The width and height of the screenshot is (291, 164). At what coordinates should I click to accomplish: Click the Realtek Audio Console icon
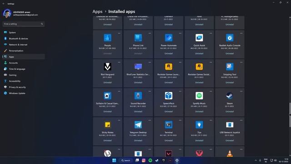[230, 38]
